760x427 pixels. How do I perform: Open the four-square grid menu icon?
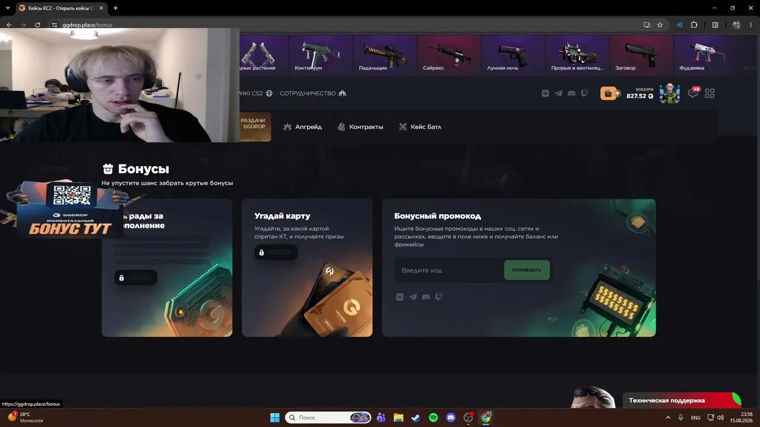coord(710,93)
